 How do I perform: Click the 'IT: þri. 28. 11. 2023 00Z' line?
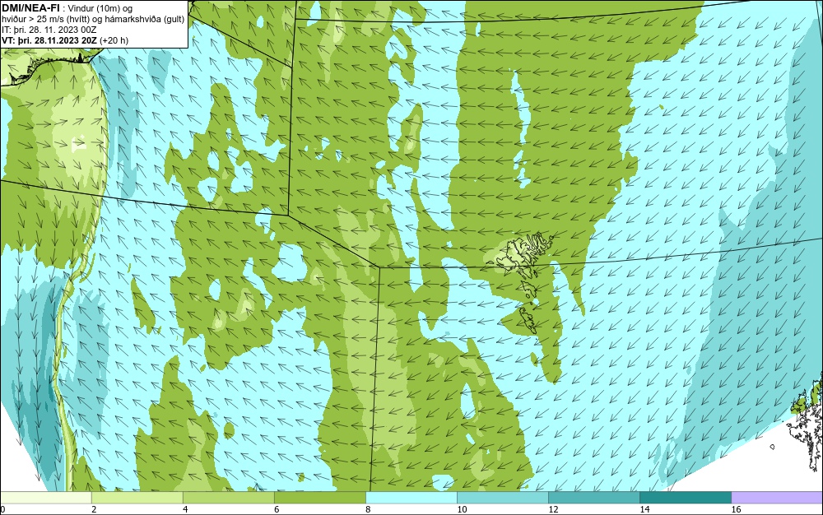49,30
